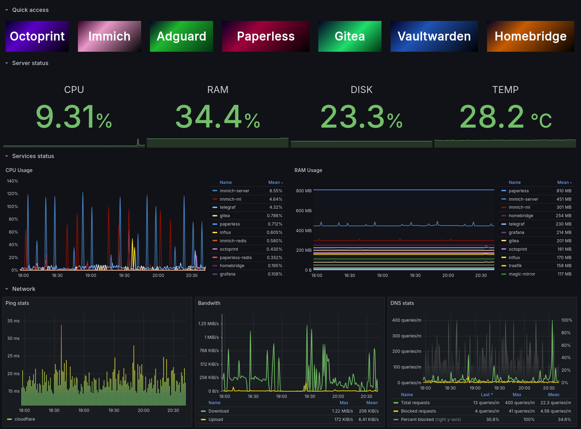Open the Ping stats panel title menu
Image resolution: width=581 pixels, height=429 pixels.
17,303
